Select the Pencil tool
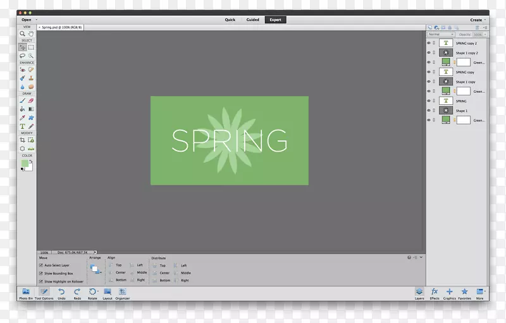Screen dimensions: 506x323 click(x=31, y=126)
